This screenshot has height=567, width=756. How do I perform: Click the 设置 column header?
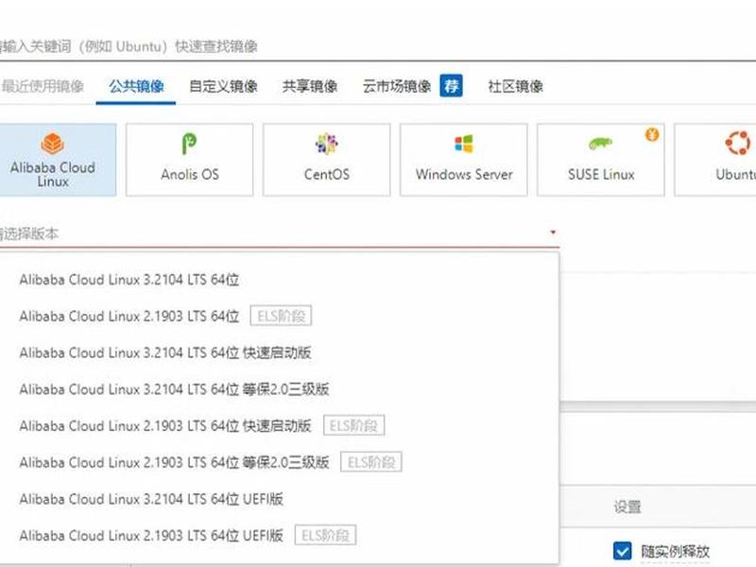(x=627, y=507)
